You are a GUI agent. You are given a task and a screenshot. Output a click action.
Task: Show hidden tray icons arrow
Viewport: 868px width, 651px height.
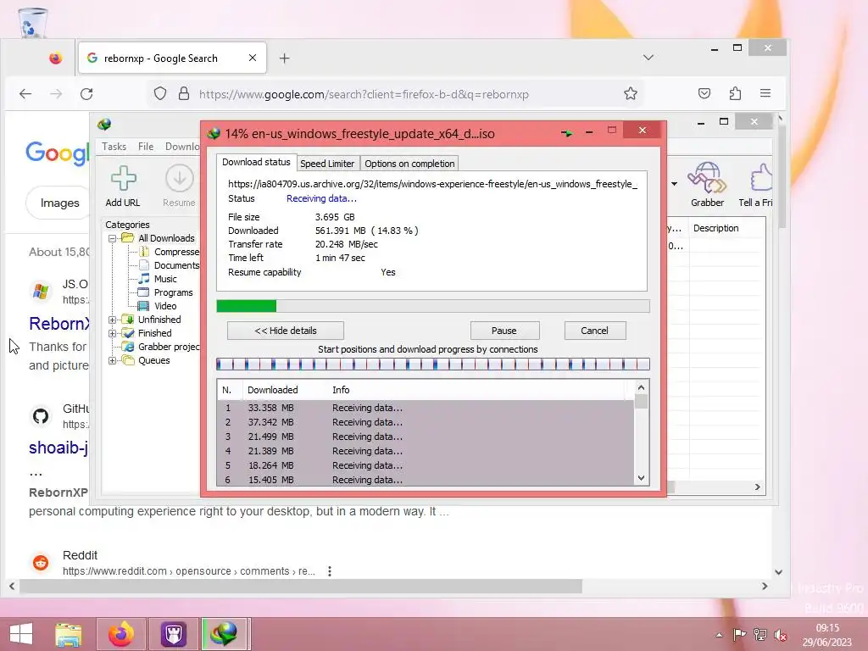tap(719, 636)
